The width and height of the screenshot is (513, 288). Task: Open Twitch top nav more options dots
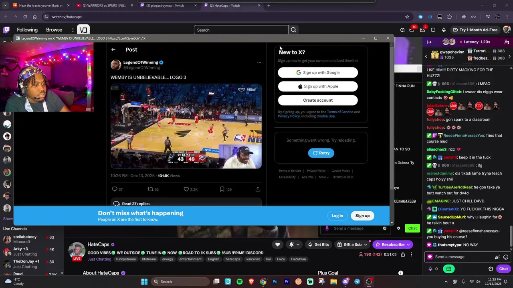tap(73, 30)
